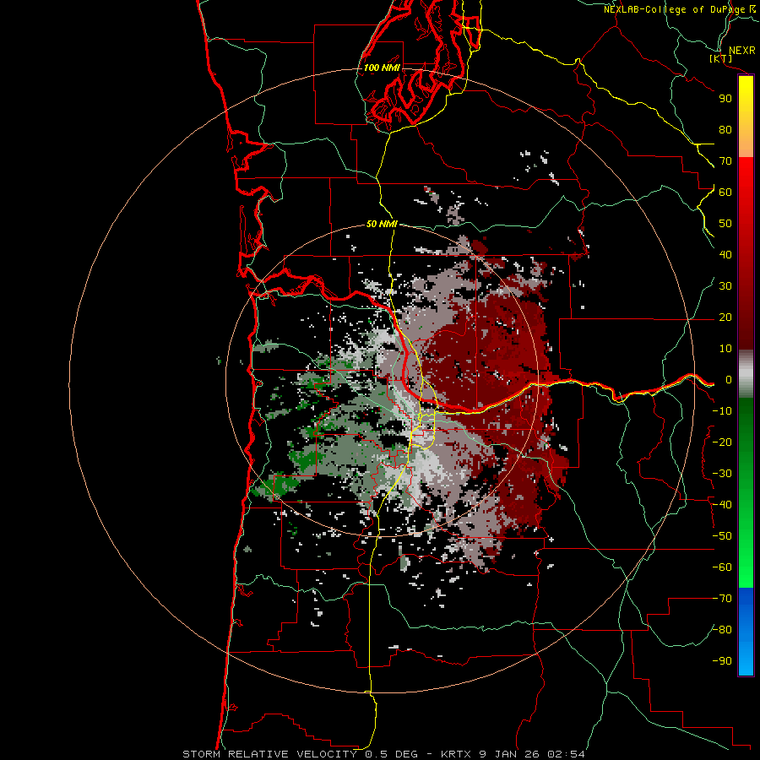Click the 50 value on velocity legend
Viewport: 760px width, 760px height.
[x=725, y=224]
